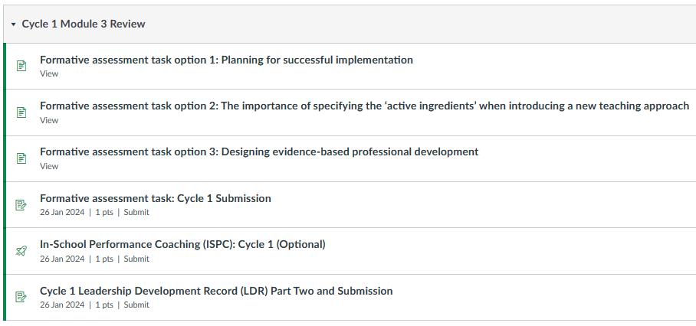Click 'View' under task option 3
Image resolution: width=696 pixels, height=326 pixels.
pos(49,166)
